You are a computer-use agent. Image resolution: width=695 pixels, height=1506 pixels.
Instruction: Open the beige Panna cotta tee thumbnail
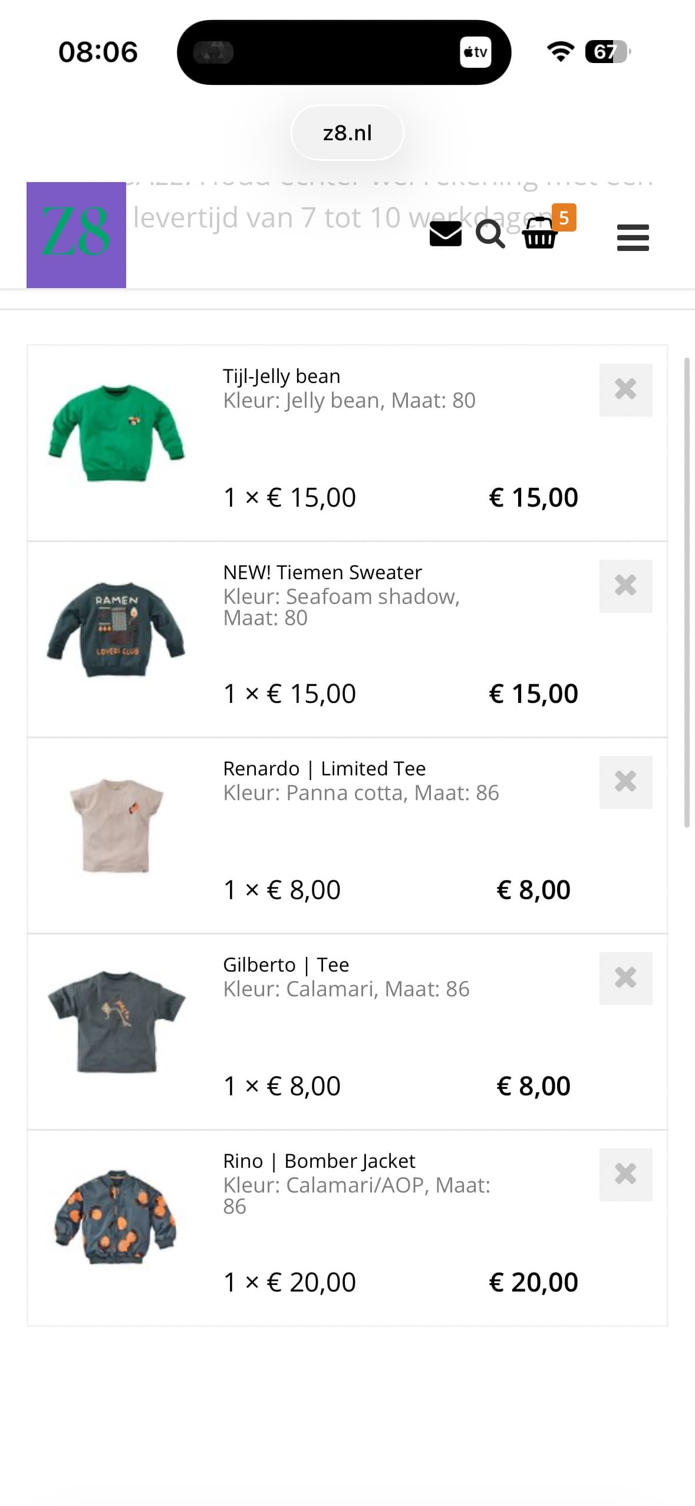coord(116,825)
